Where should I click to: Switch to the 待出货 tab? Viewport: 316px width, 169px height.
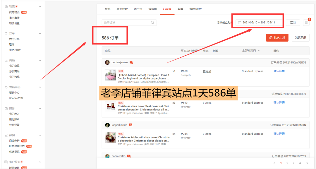138,9
